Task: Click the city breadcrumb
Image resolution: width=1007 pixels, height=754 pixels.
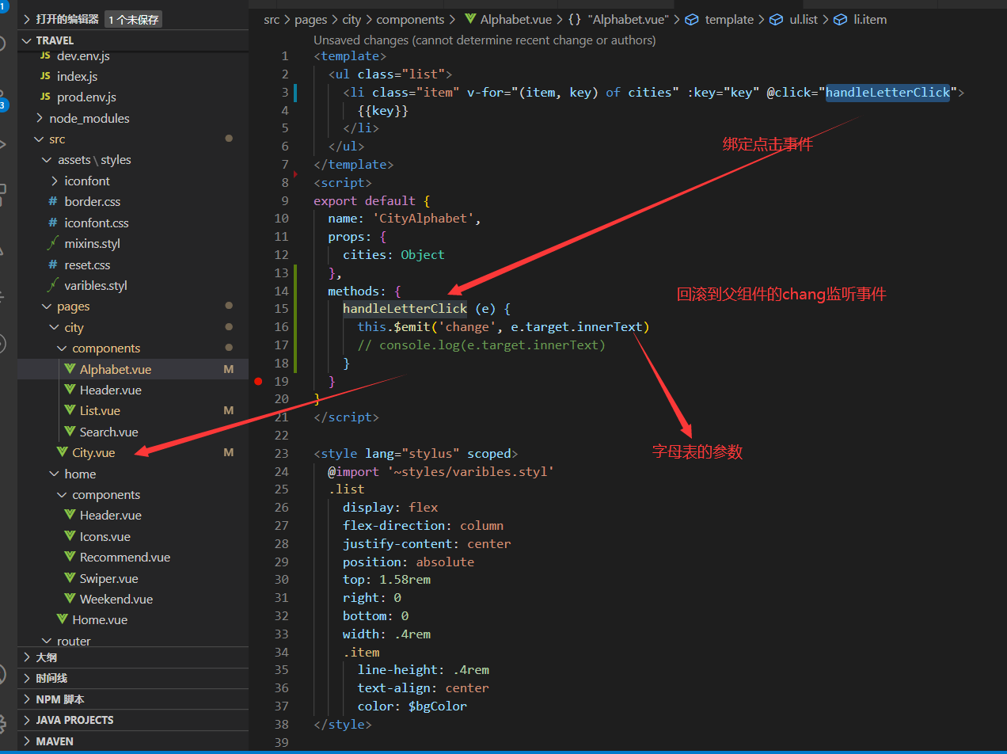Action: 351,20
